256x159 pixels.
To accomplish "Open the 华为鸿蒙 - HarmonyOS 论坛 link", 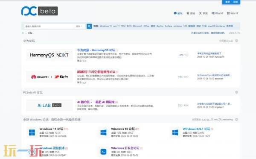I will (96, 50).
